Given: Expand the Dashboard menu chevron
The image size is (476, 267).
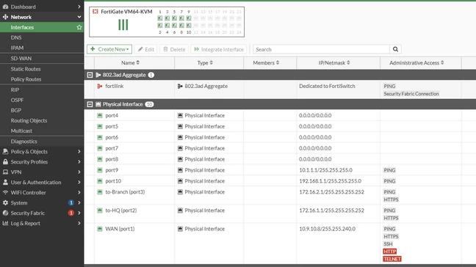Looking at the screenshot, I should [79, 7].
